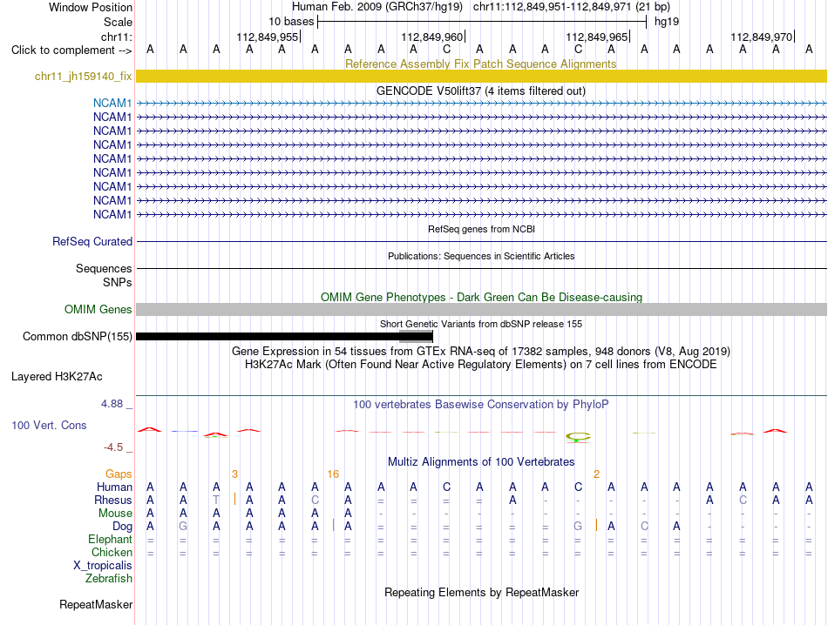Screen dimensions: 828x625
Task: Select the Rhesus species row label
Action: click(113, 500)
